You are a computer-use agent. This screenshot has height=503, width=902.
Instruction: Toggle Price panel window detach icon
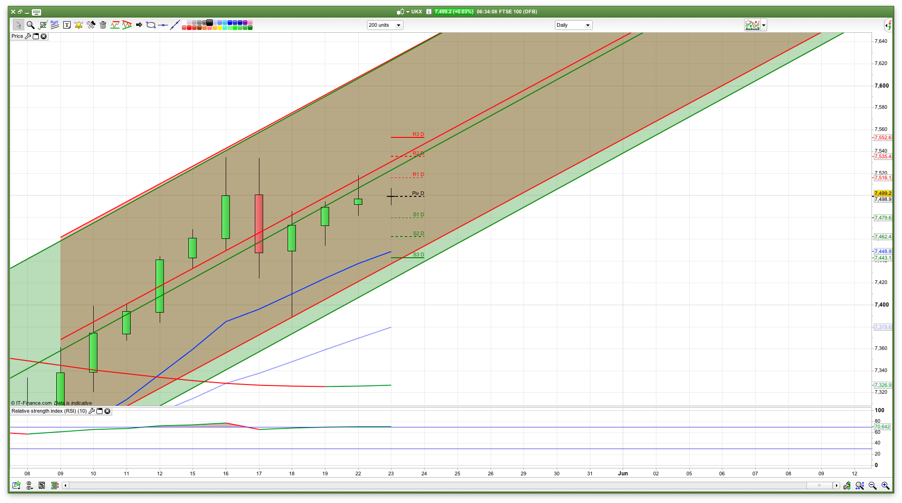36,36
